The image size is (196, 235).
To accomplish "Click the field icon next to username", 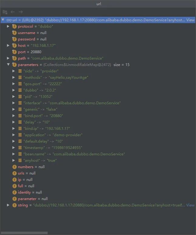I will point(14,33).
